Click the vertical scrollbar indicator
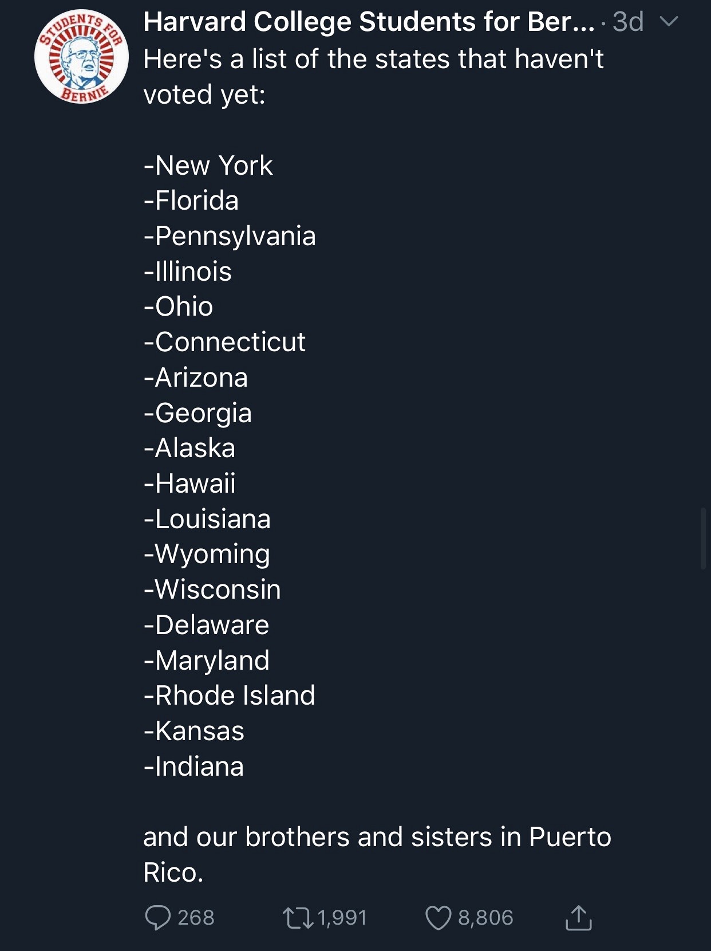This screenshot has width=711, height=951. click(703, 537)
